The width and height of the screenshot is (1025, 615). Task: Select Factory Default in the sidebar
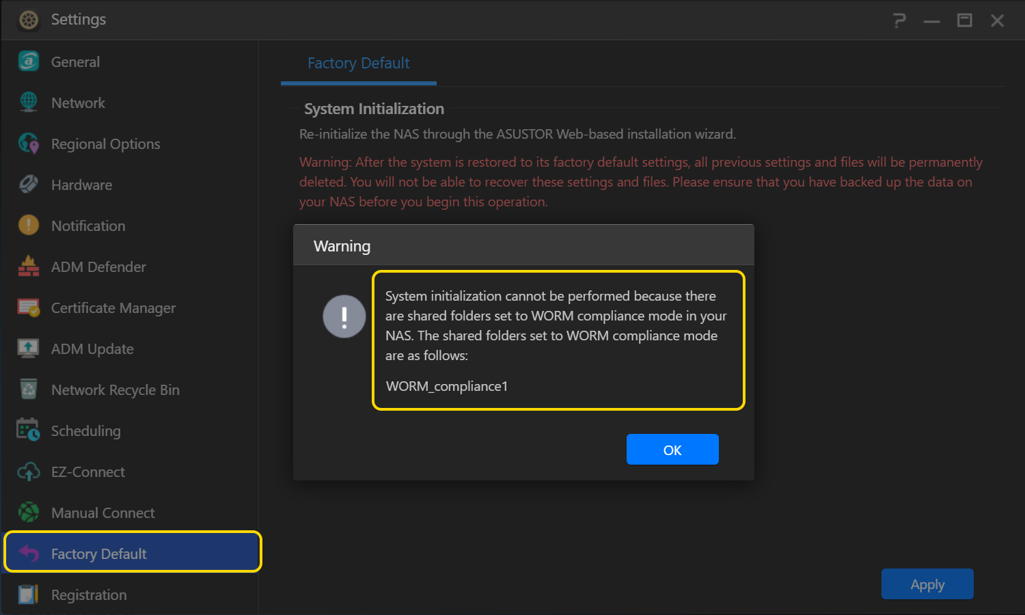click(x=99, y=553)
